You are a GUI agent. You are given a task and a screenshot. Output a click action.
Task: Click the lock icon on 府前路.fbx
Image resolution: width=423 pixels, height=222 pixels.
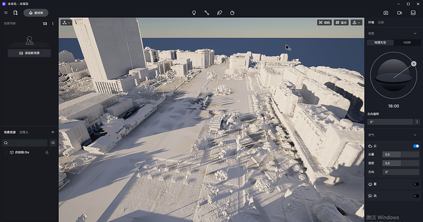coord(47,153)
